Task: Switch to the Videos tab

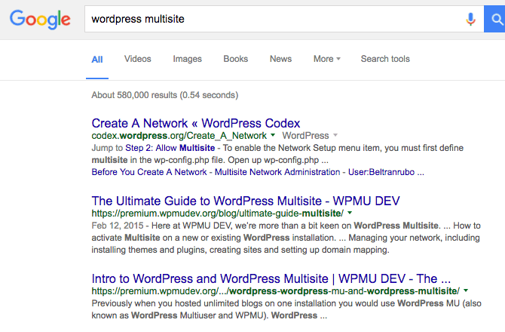Action: click(x=137, y=59)
